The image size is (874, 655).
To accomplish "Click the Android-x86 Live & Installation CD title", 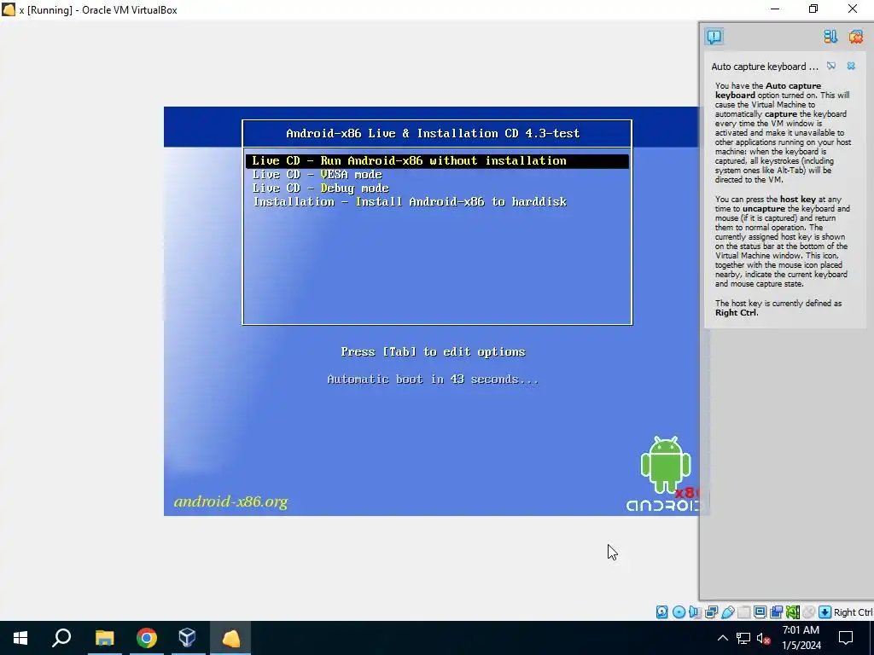I will pyautogui.click(x=433, y=133).
